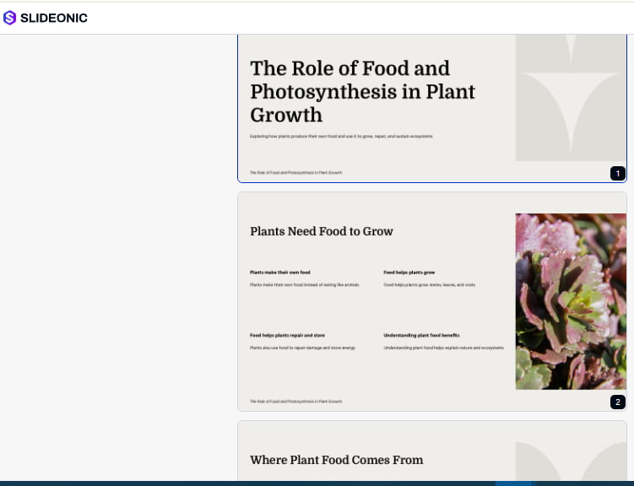
Task: Click line 'Plants make their own food instead of eating like animals'
Action: 305,285
